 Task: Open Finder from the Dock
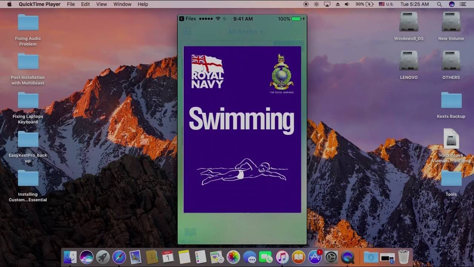pos(70,257)
